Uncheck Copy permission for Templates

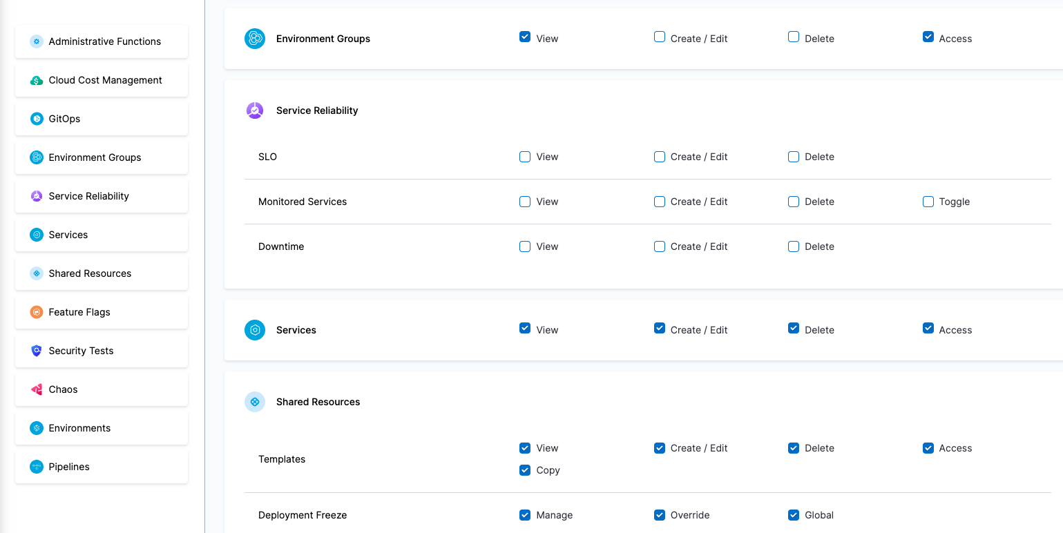525,470
